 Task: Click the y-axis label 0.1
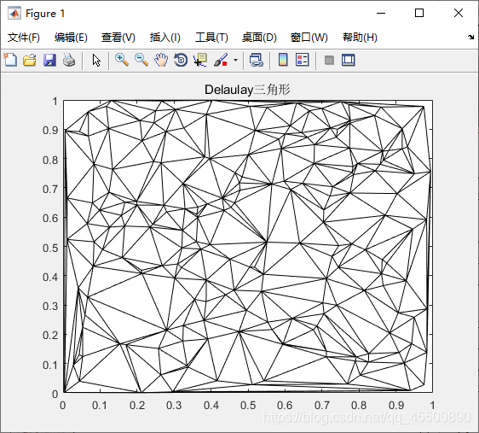(50, 365)
